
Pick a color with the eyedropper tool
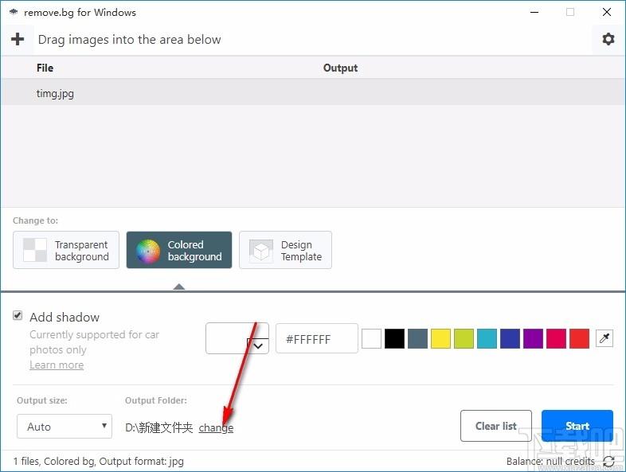[604, 339]
